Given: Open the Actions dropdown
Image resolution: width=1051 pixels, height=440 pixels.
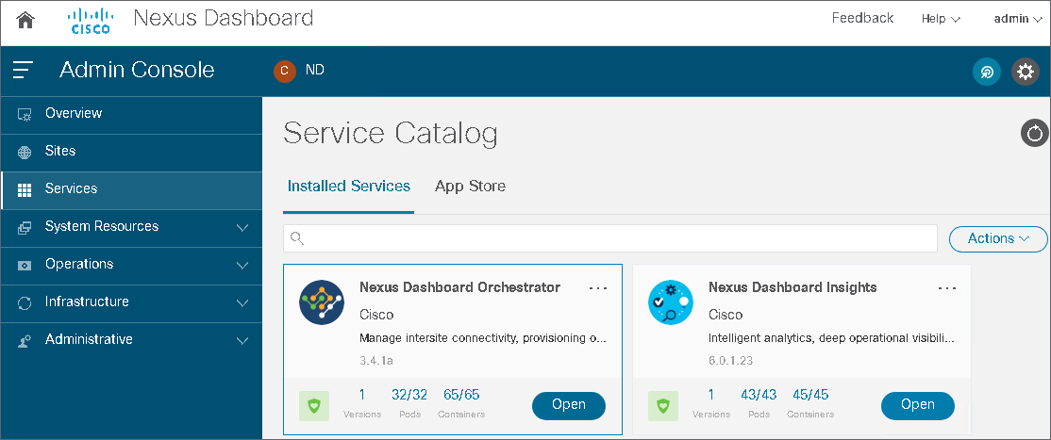Looking at the screenshot, I should pos(998,239).
